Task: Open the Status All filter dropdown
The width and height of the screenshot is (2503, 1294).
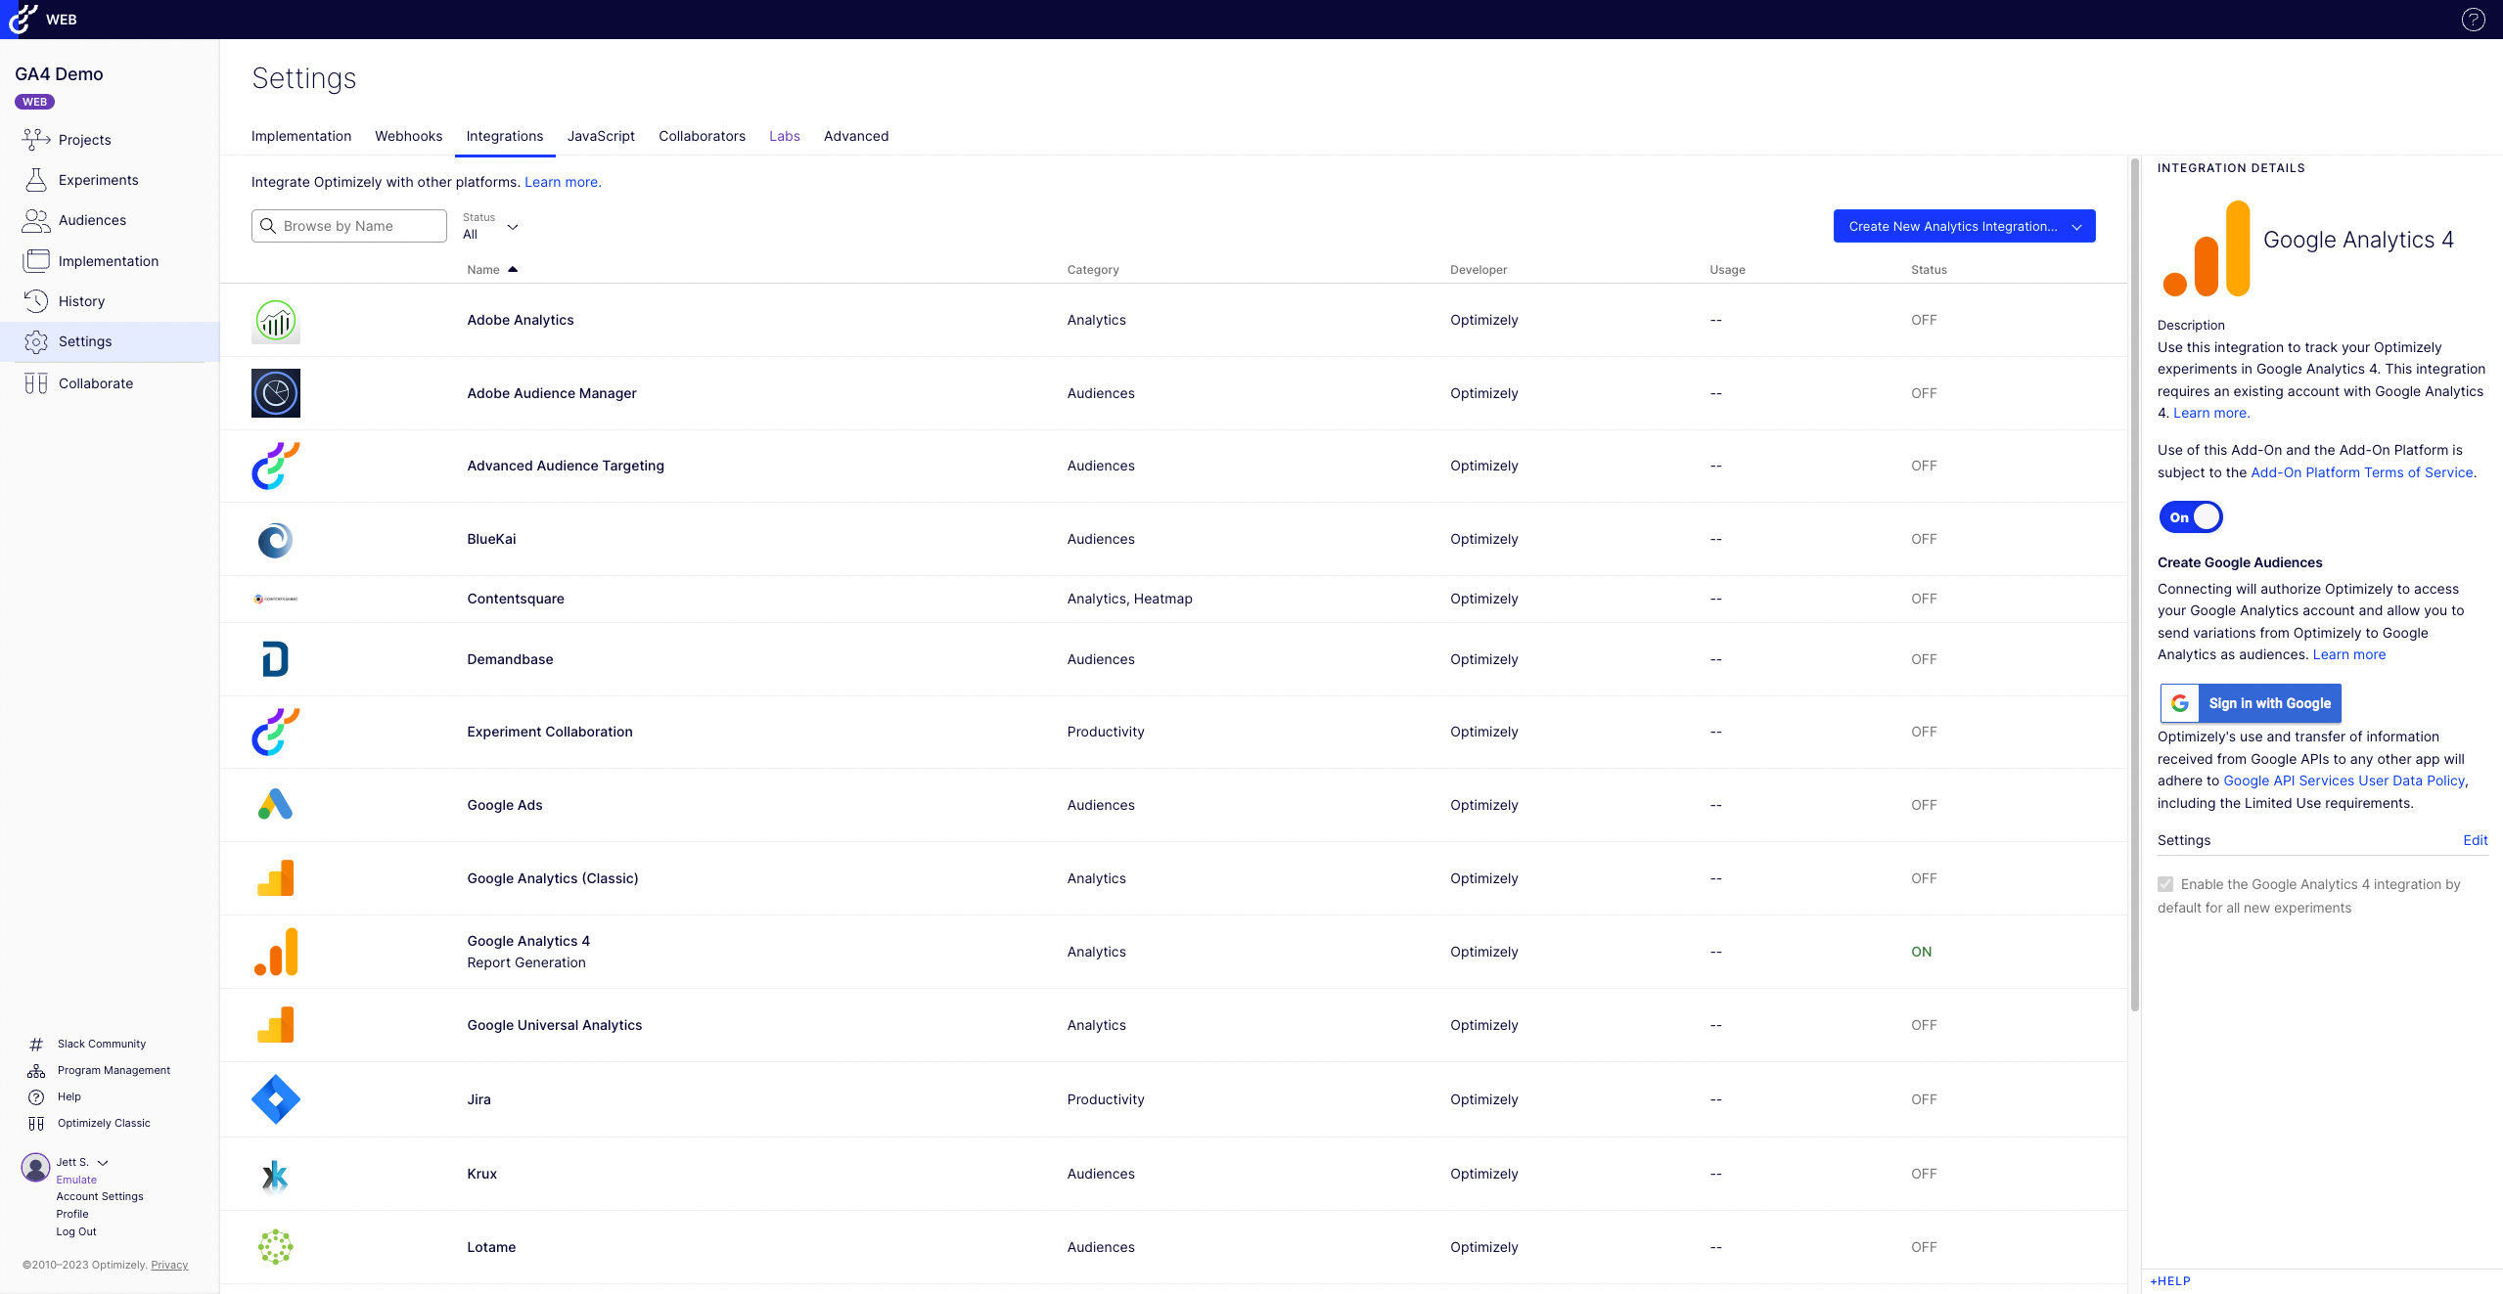Action: tap(490, 226)
